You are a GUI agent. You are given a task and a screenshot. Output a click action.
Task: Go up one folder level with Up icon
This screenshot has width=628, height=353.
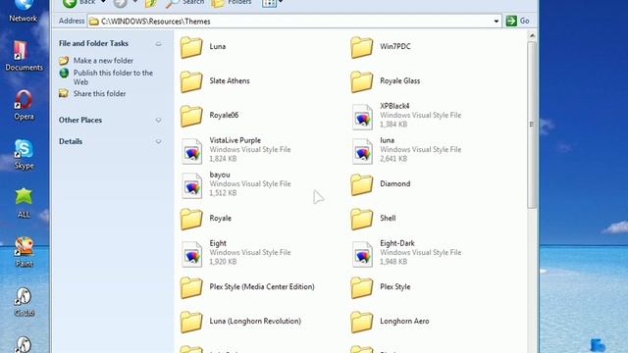click(x=151, y=3)
